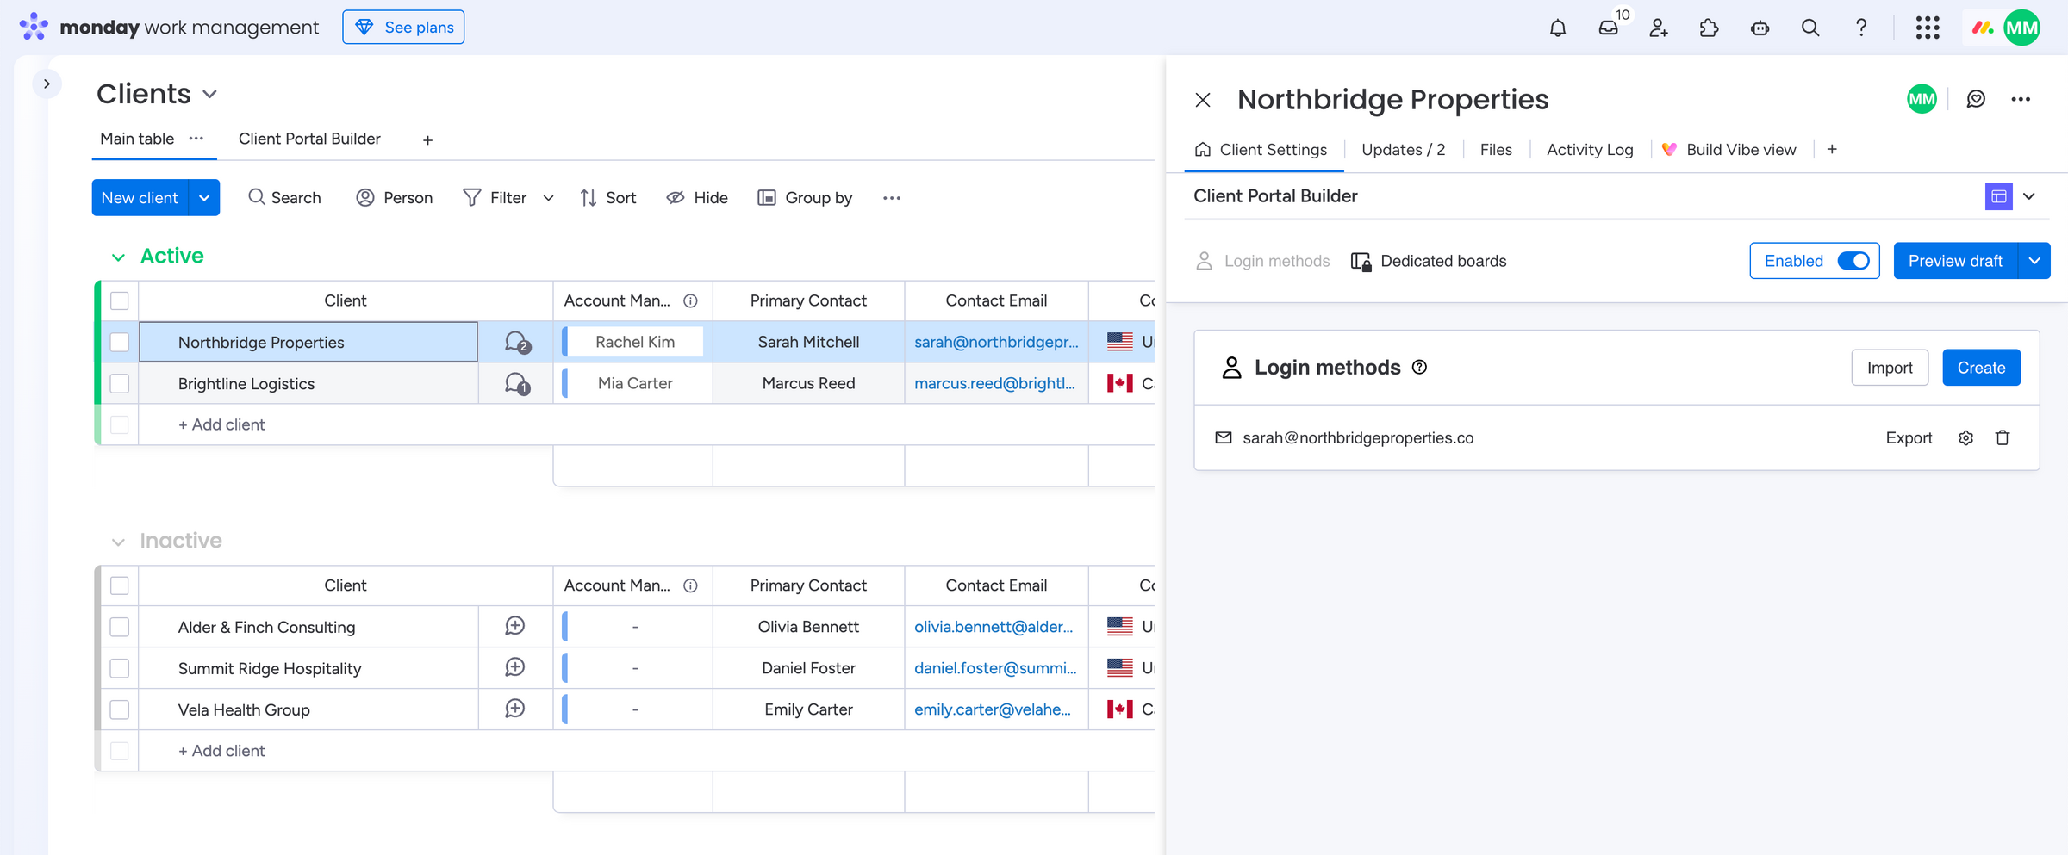Click the Preview draft button
This screenshot has height=855, width=2068.
1955,261
